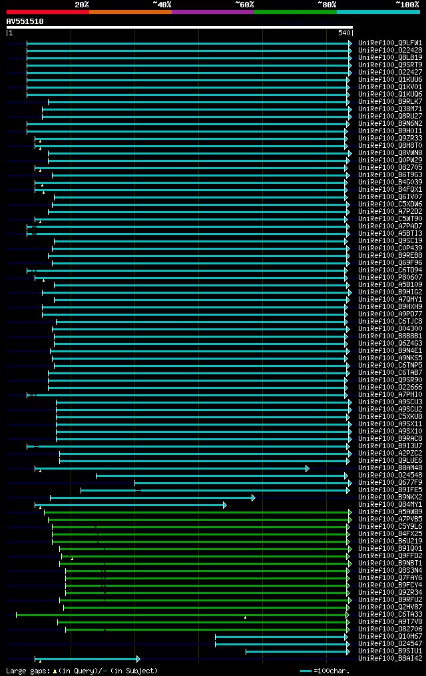
Task: Click the UniRef100_B9REB8 label
Action: coord(390,256)
